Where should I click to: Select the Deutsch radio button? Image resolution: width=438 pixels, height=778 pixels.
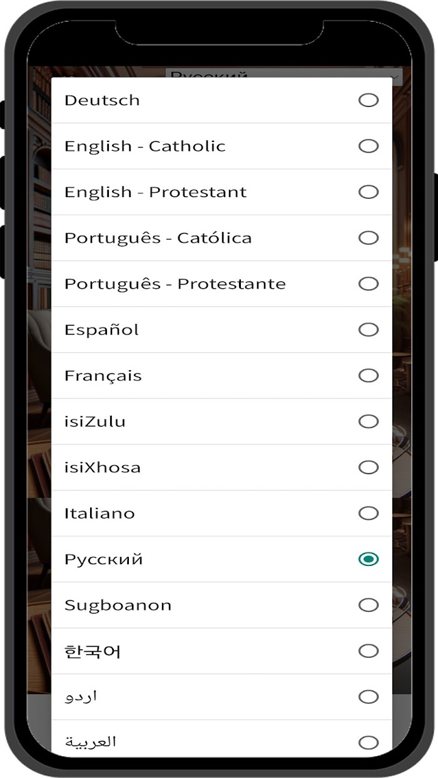(369, 100)
